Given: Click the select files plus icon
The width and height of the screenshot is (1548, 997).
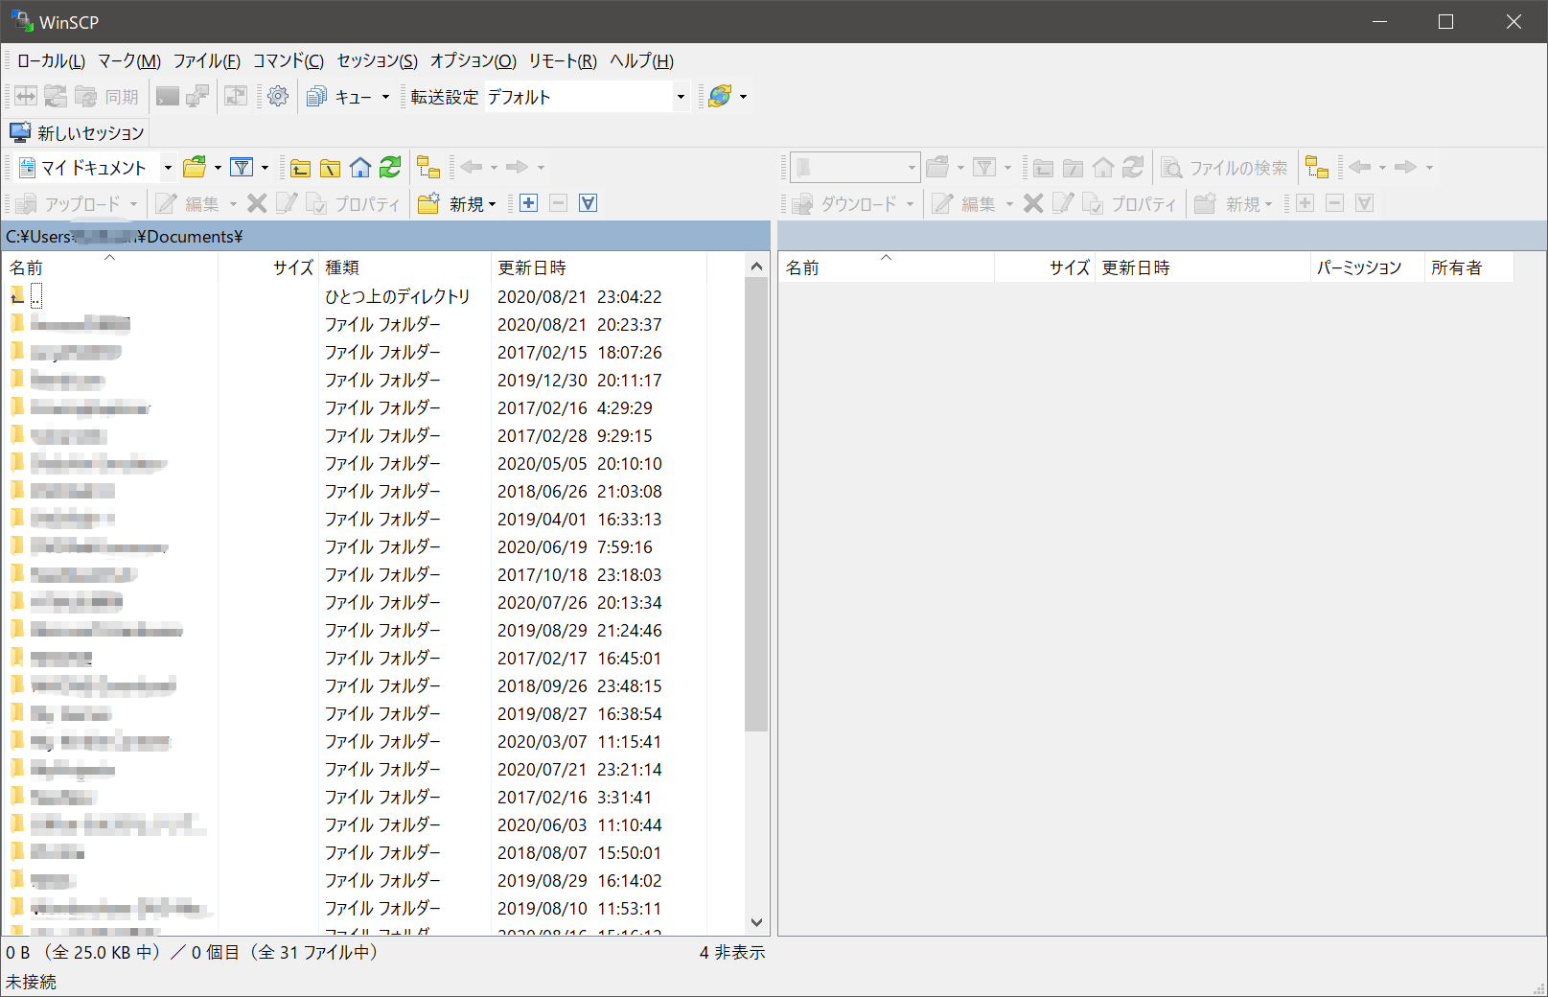Looking at the screenshot, I should pyautogui.click(x=528, y=203).
